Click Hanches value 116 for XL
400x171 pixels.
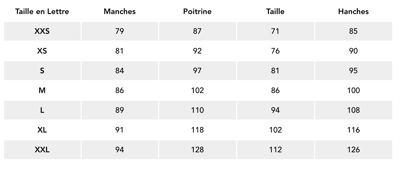tap(353, 130)
